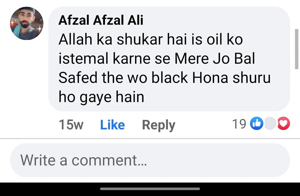Click the black navigation bar area
This screenshot has width=300, height=196.
150,189
